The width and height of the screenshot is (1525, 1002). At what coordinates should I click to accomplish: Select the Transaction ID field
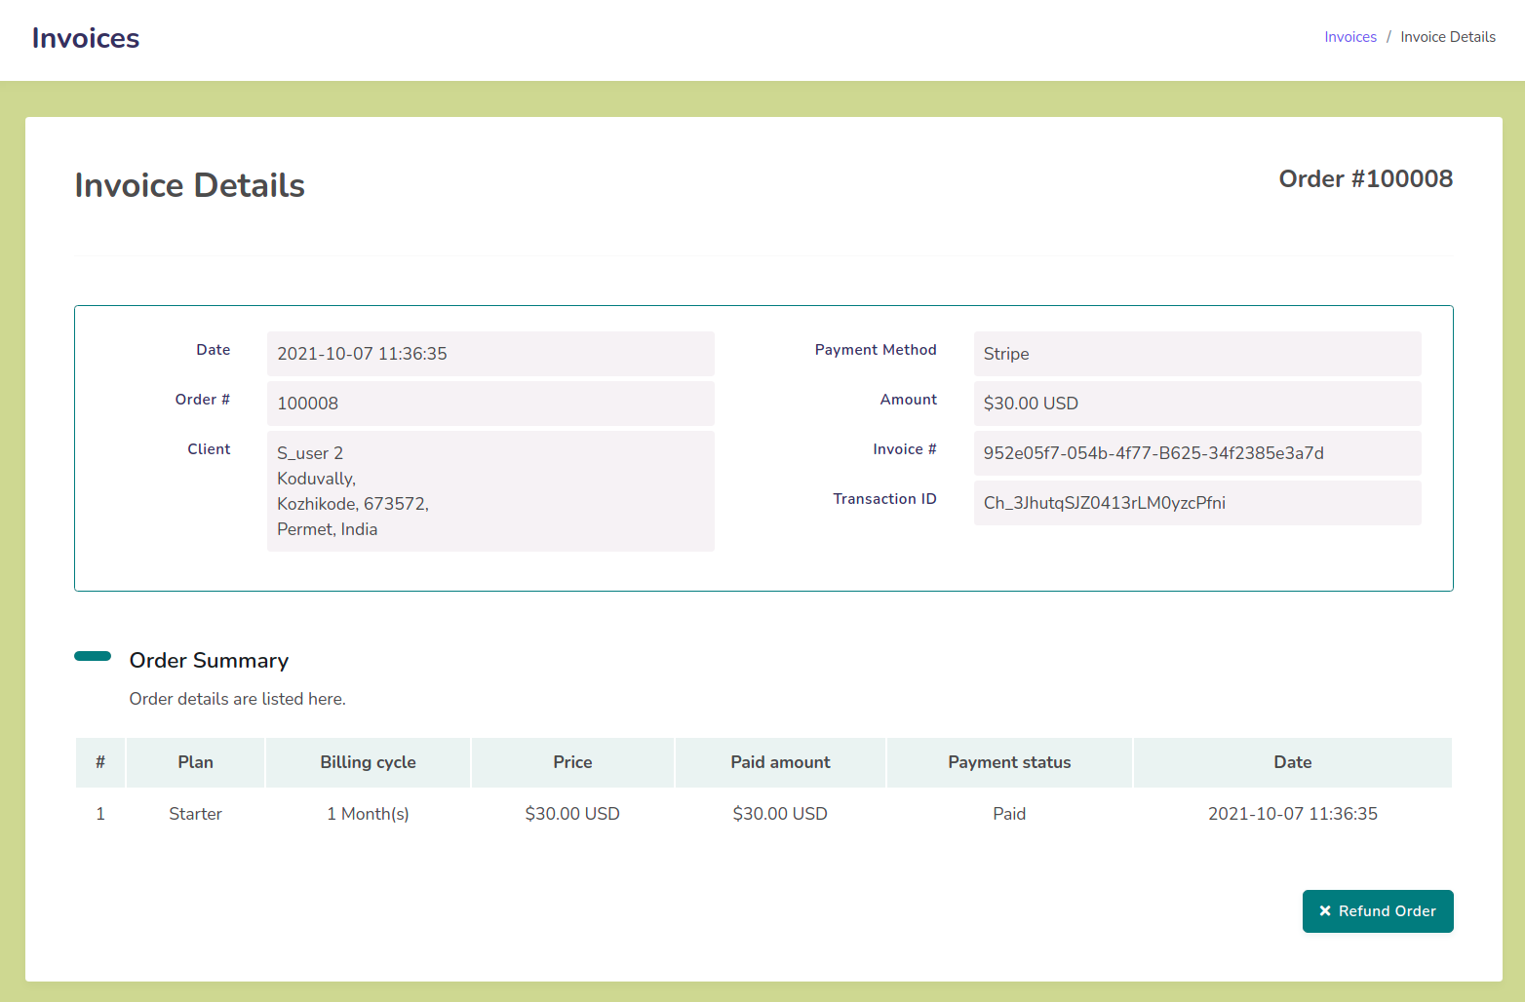point(1196,503)
